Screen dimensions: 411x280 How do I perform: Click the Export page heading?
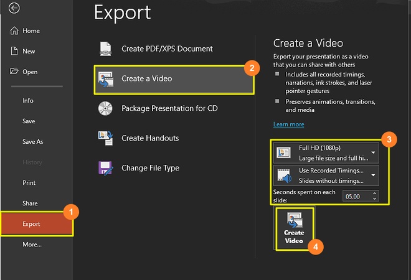click(x=123, y=12)
